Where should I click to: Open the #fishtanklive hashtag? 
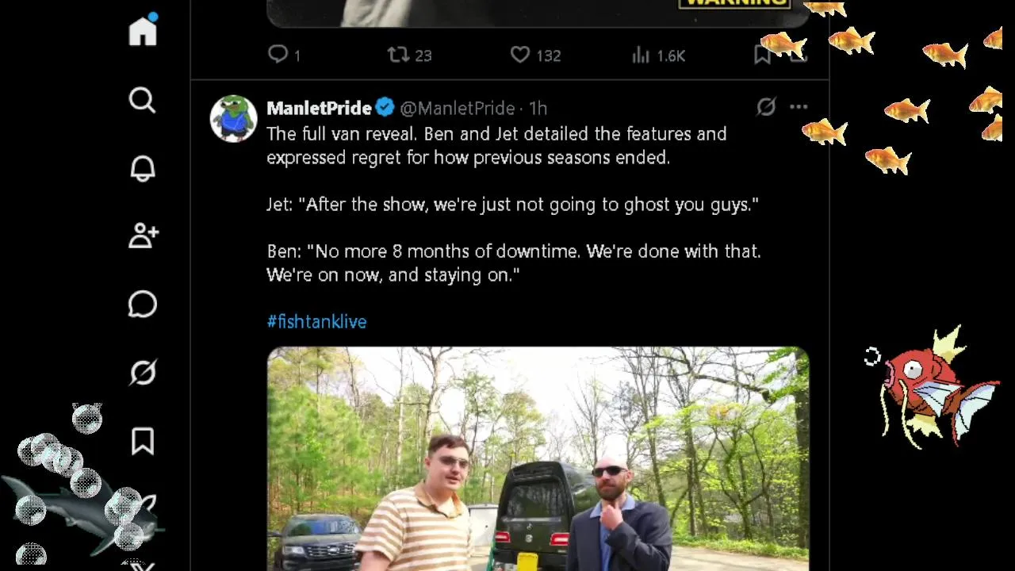pos(316,321)
